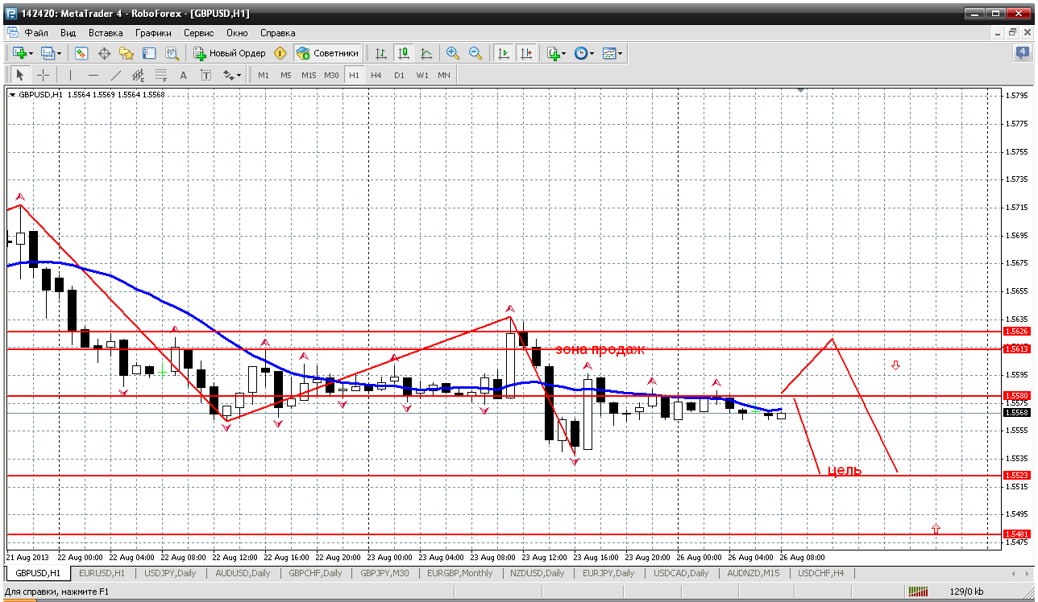
Task: Switch to the EURUSD,H1 chart tab
Action: (x=102, y=573)
